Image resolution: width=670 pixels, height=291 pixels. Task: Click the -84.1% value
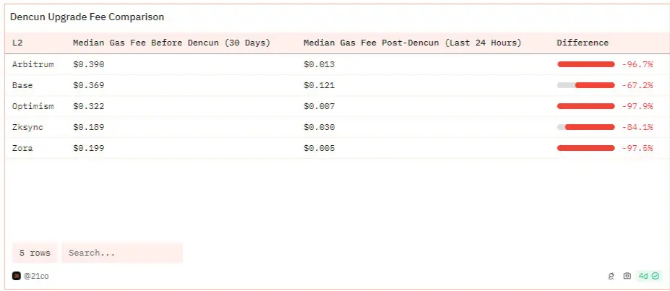pyautogui.click(x=637, y=127)
